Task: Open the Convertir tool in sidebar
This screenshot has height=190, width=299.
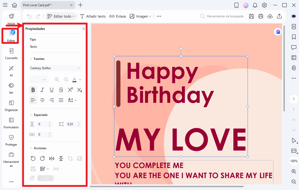Action: coord(11,54)
